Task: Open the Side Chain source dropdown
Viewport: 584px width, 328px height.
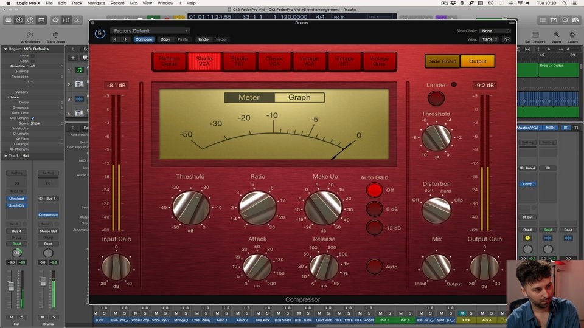Action: [495, 30]
